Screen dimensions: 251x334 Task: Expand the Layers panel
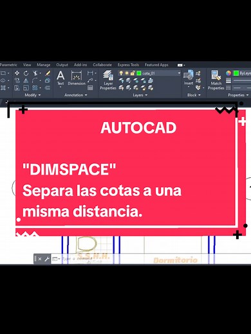[140, 95]
